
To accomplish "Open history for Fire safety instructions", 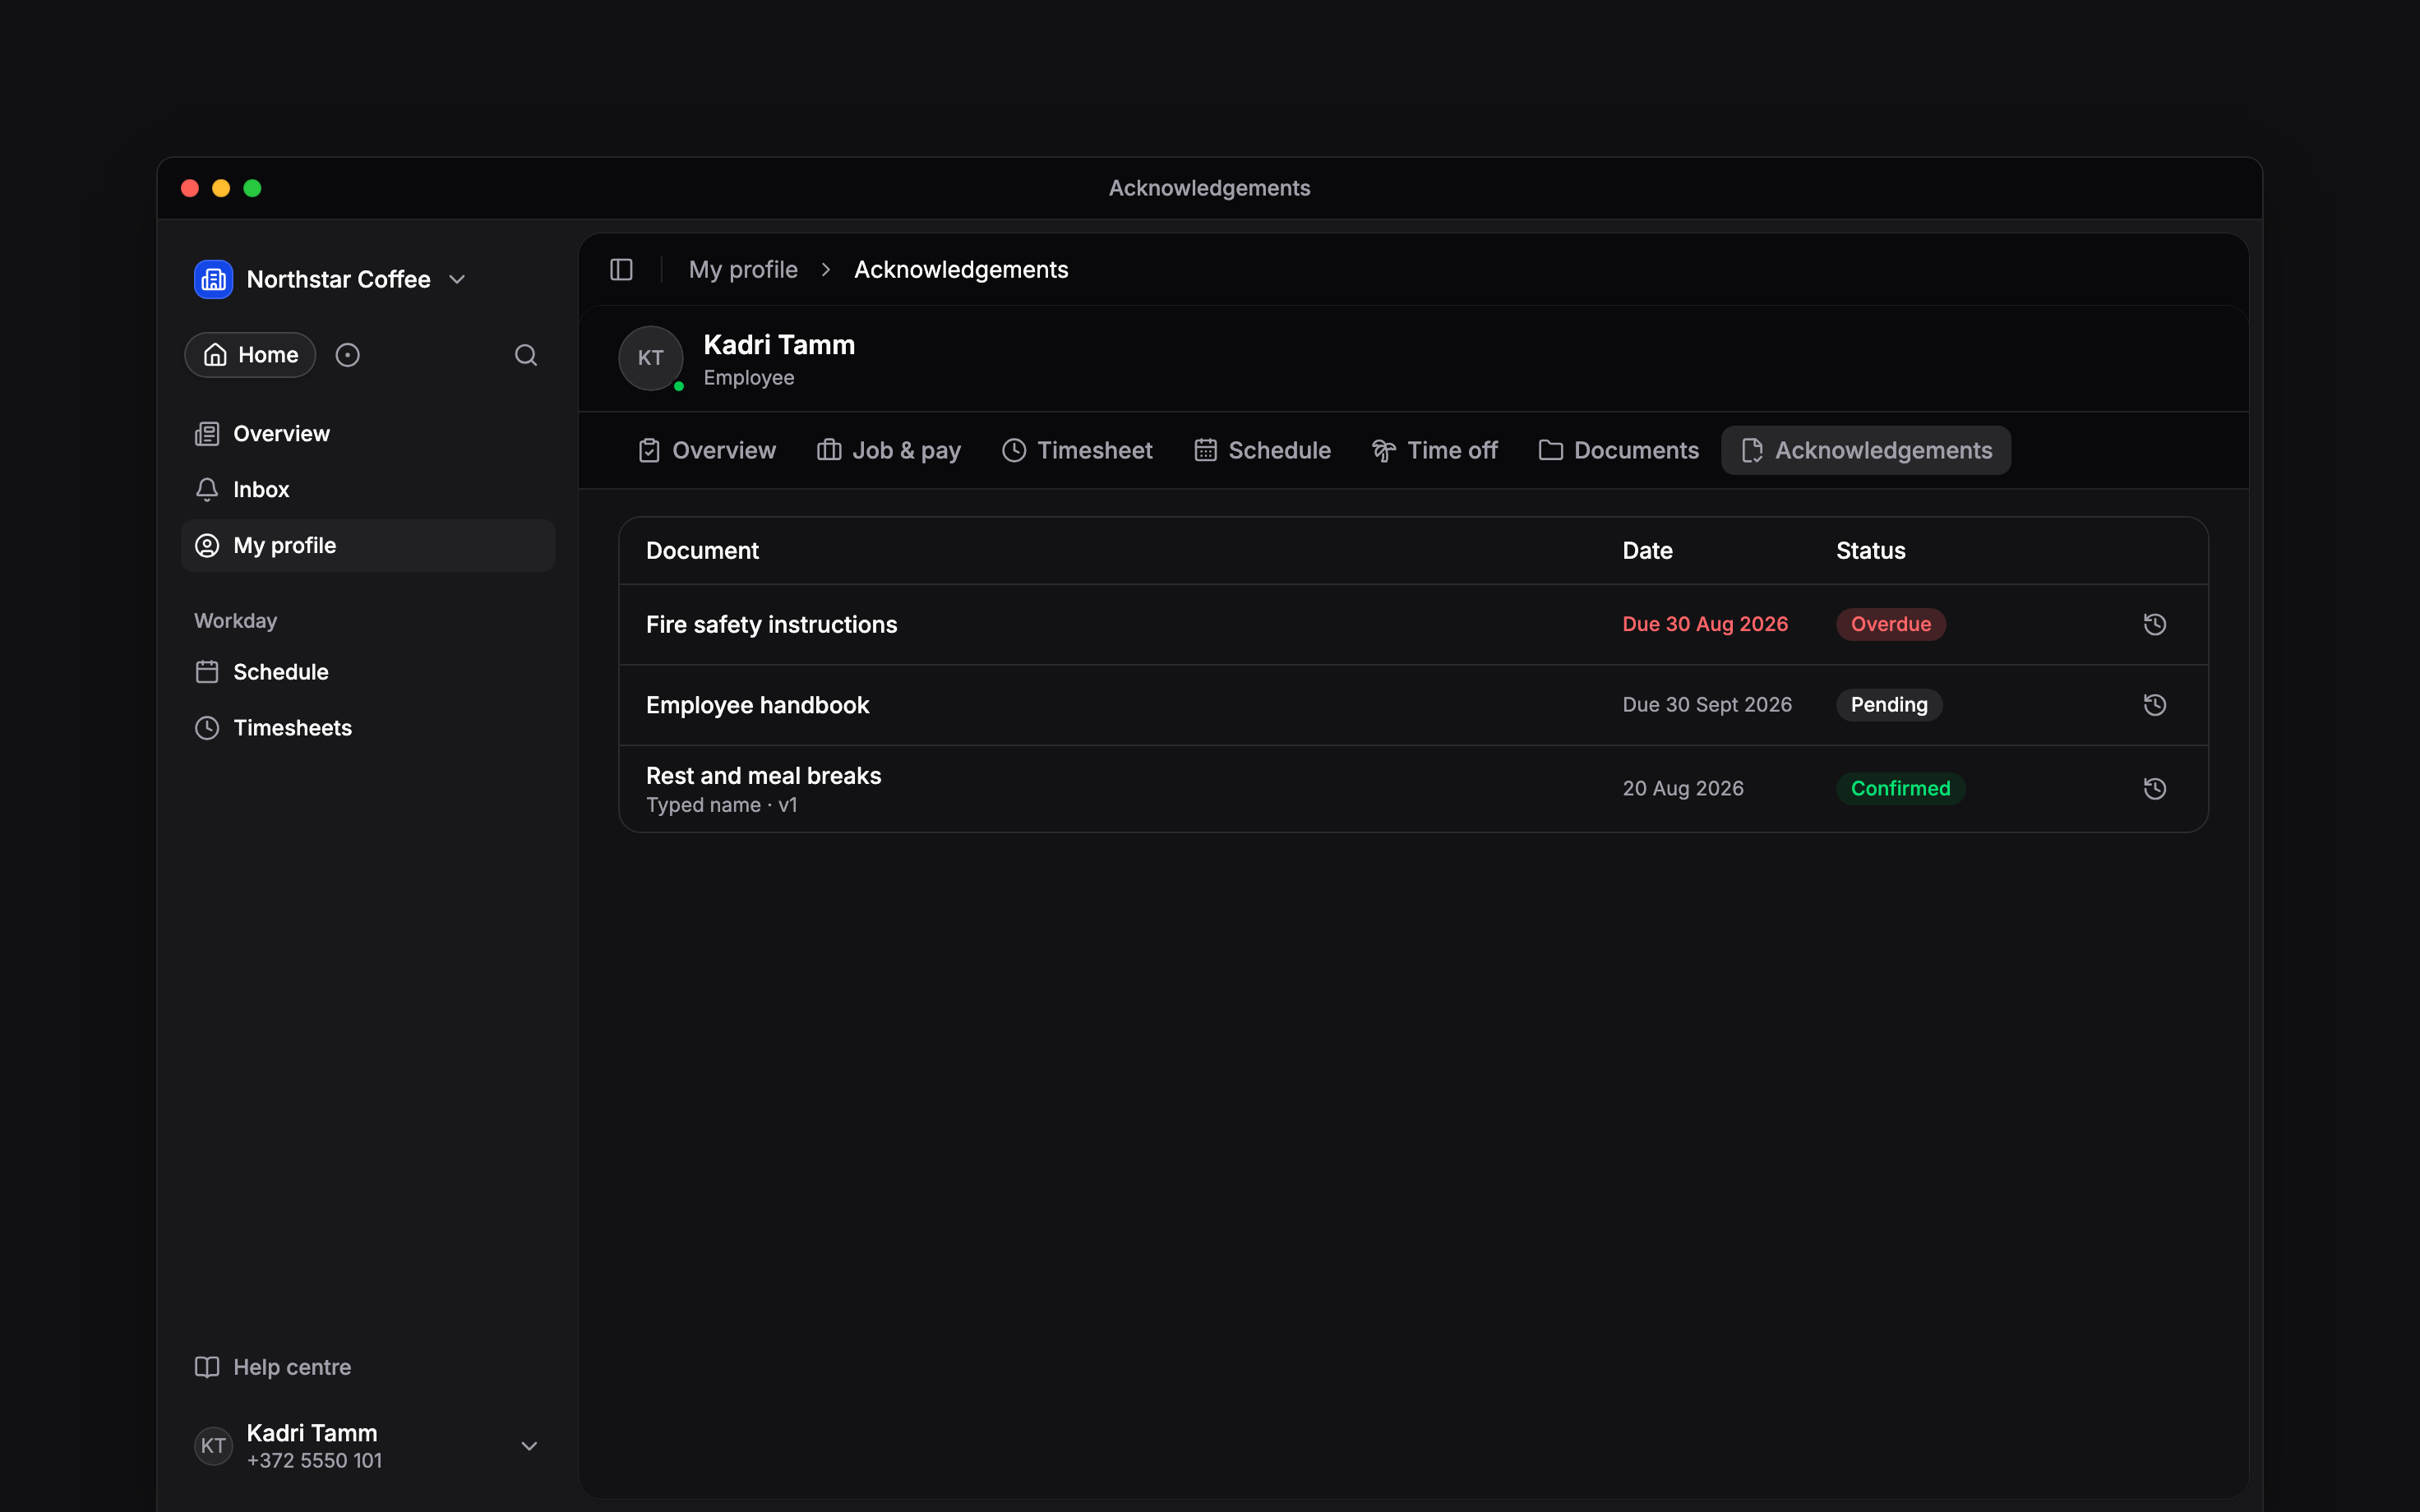I will tap(2155, 624).
